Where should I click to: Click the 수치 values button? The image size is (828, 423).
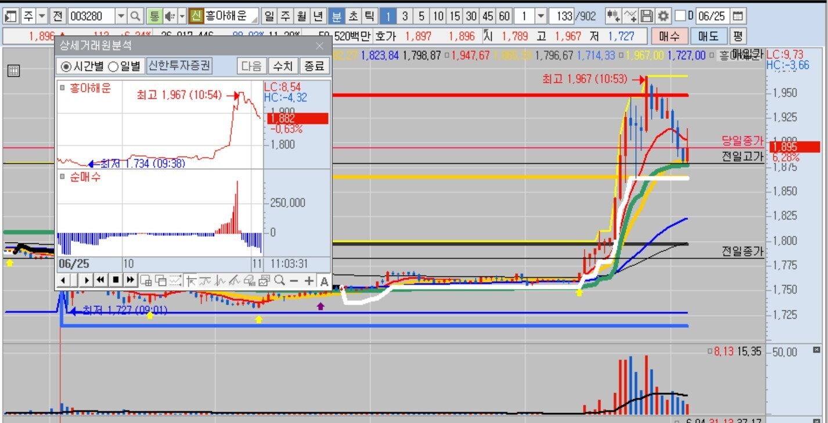tap(283, 66)
